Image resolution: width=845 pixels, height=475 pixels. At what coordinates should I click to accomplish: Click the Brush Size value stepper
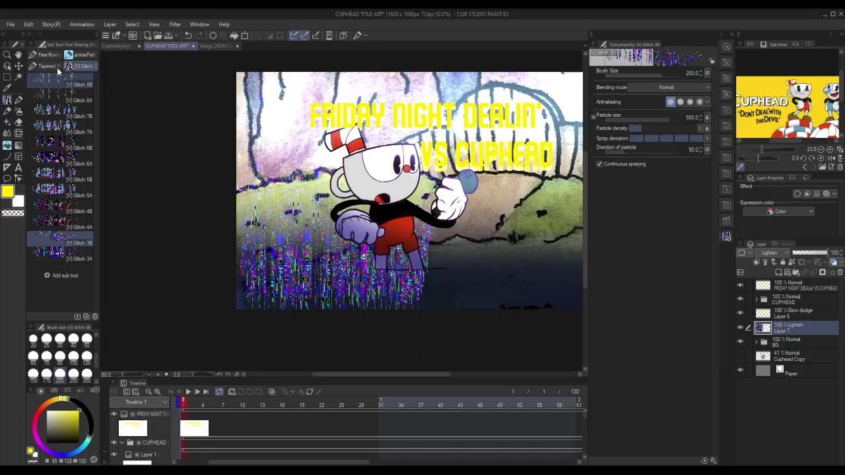pyautogui.click(x=700, y=73)
